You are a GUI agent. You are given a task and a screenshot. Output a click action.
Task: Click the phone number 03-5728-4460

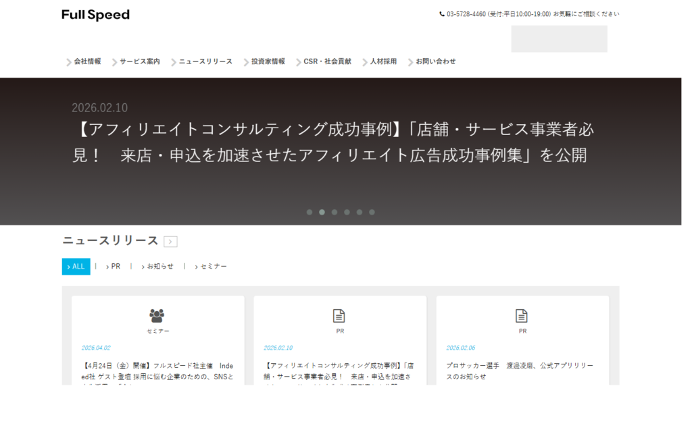pos(466,13)
